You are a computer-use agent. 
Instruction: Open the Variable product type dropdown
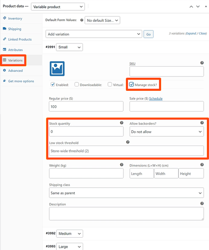pyautogui.click(x=58, y=7)
